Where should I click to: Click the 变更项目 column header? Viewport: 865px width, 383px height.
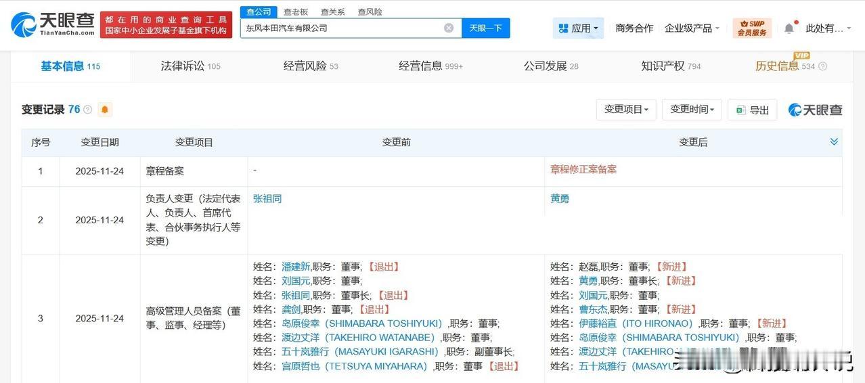click(194, 142)
